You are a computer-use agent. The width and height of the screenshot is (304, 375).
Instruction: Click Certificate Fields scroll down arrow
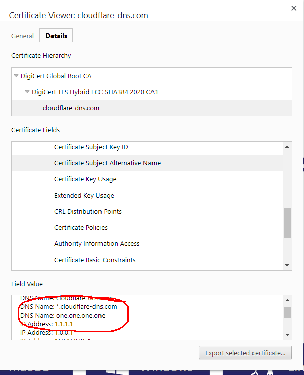(287, 265)
